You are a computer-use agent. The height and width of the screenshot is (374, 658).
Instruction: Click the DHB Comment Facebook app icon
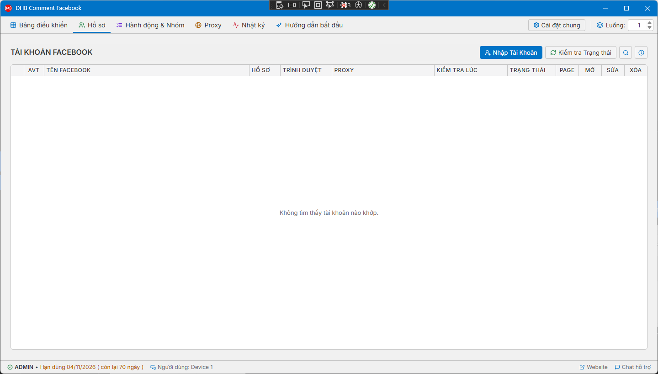[8, 8]
